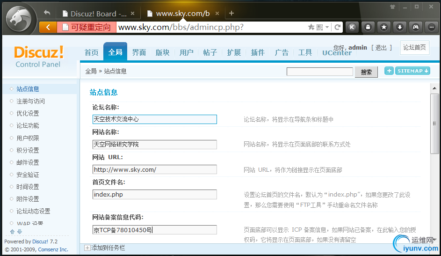The image size is (441, 256).
Task: Open the 广告 admin menu
Action: [282, 52]
